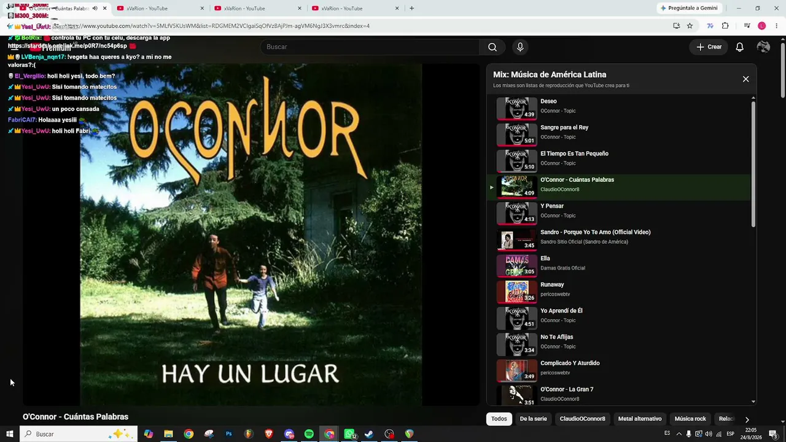Click the system tray microphone icon
The height and width of the screenshot is (442, 786).
[x=688, y=434]
